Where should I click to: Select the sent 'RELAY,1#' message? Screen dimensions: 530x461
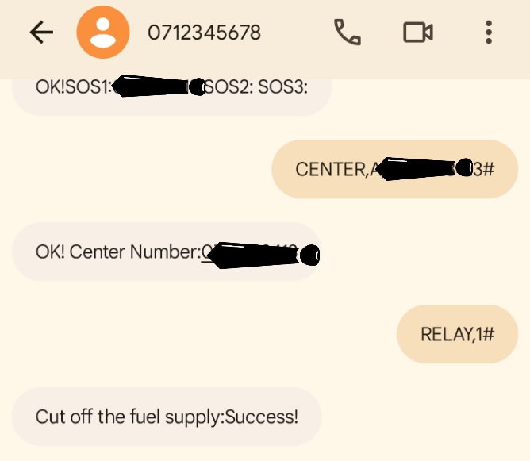pos(457,334)
